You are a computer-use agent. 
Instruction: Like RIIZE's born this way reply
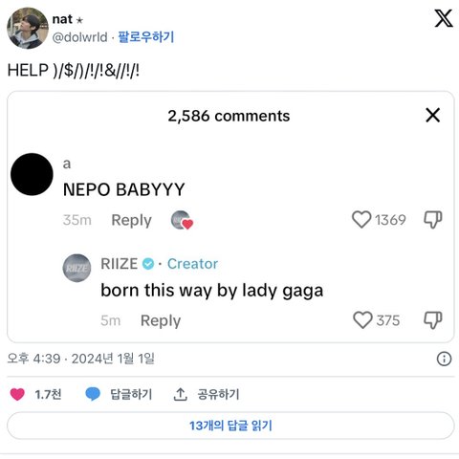(362, 320)
